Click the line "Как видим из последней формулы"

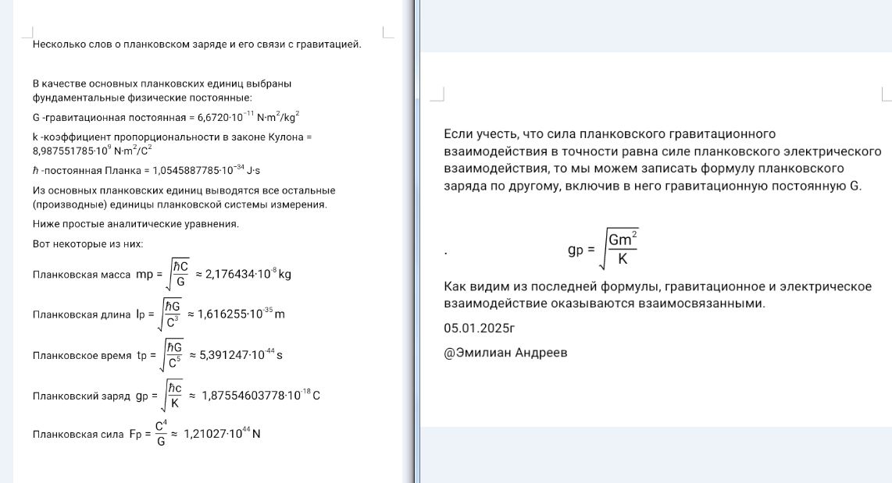[x=658, y=286]
